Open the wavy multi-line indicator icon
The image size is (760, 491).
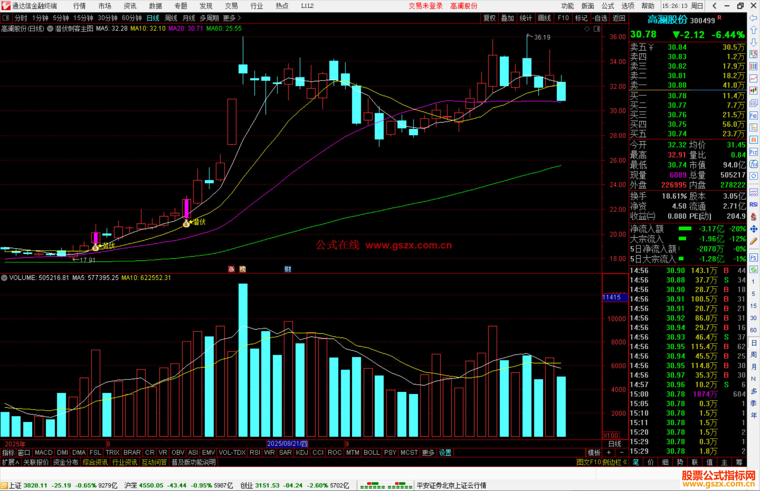point(753,192)
